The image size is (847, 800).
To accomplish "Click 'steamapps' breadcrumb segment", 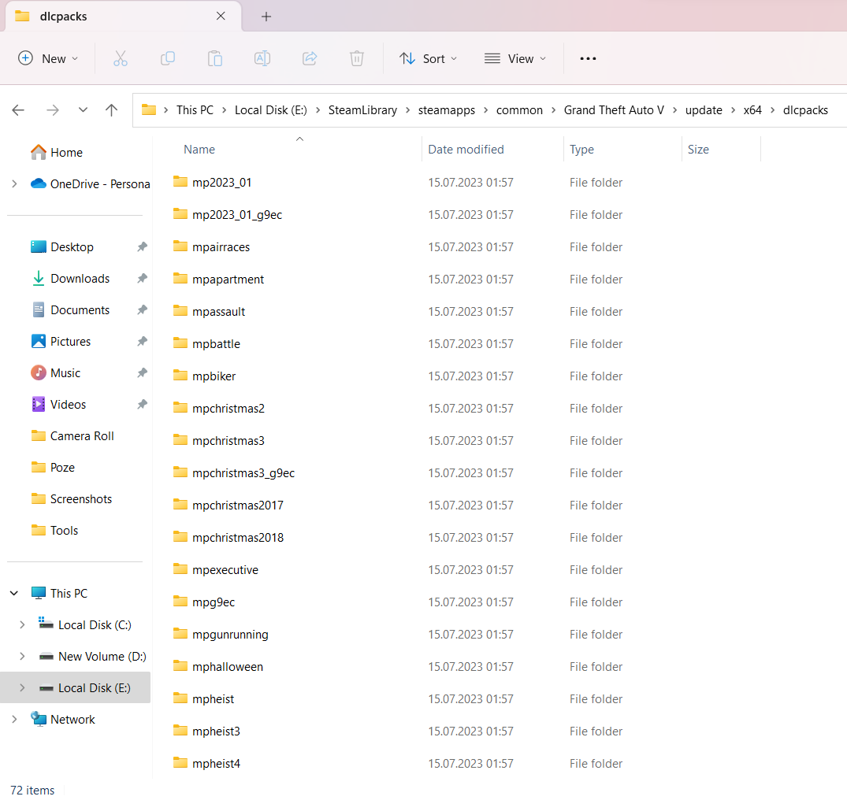I will pyautogui.click(x=447, y=110).
